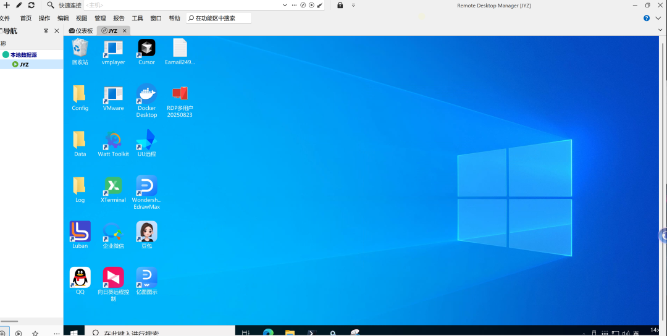Screen dimensions: 667x336
Task: Close the 导航 navigation panel
Action: coord(57,31)
